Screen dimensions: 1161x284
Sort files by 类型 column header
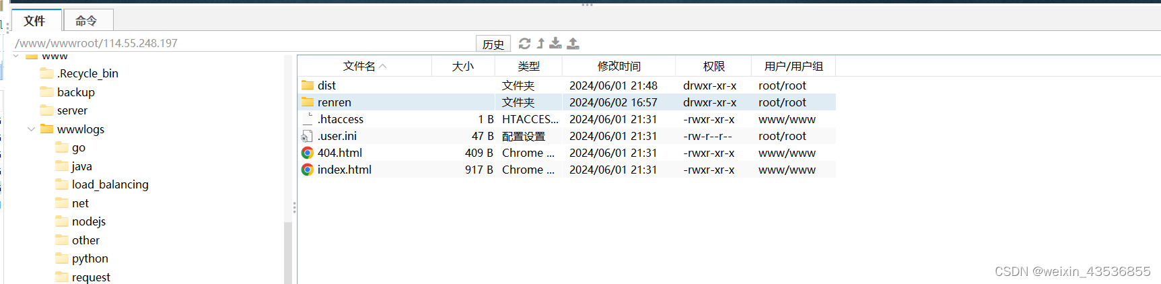pos(528,66)
